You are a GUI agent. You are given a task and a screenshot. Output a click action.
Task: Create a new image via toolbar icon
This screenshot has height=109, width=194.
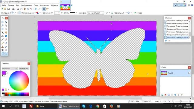click(2, 9)
